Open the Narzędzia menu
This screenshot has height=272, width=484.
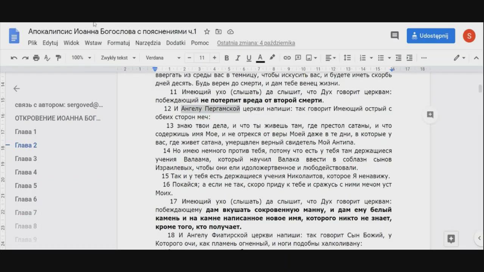pyautogui.click(x=148, y=43)
